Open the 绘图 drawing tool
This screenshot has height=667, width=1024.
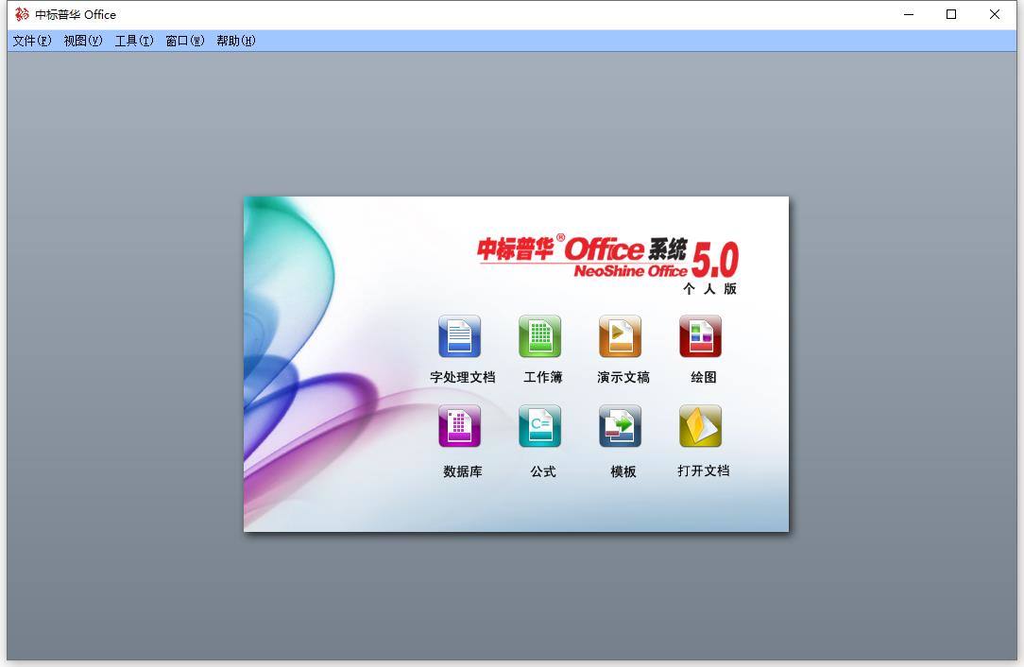pyautogui.click(x=702, y=335)
